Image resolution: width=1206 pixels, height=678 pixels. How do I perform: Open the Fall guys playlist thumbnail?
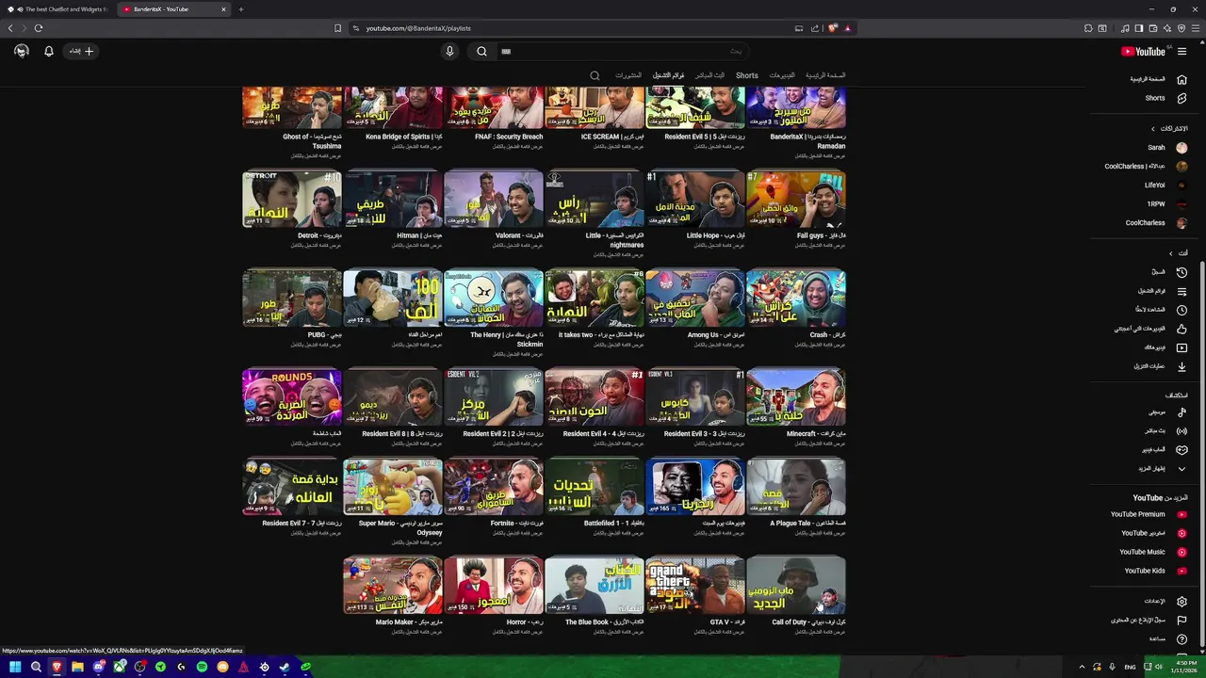[x=796, y=199]
